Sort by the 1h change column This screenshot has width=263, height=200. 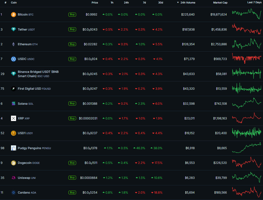pyautogui.click(x=112, y=2)
